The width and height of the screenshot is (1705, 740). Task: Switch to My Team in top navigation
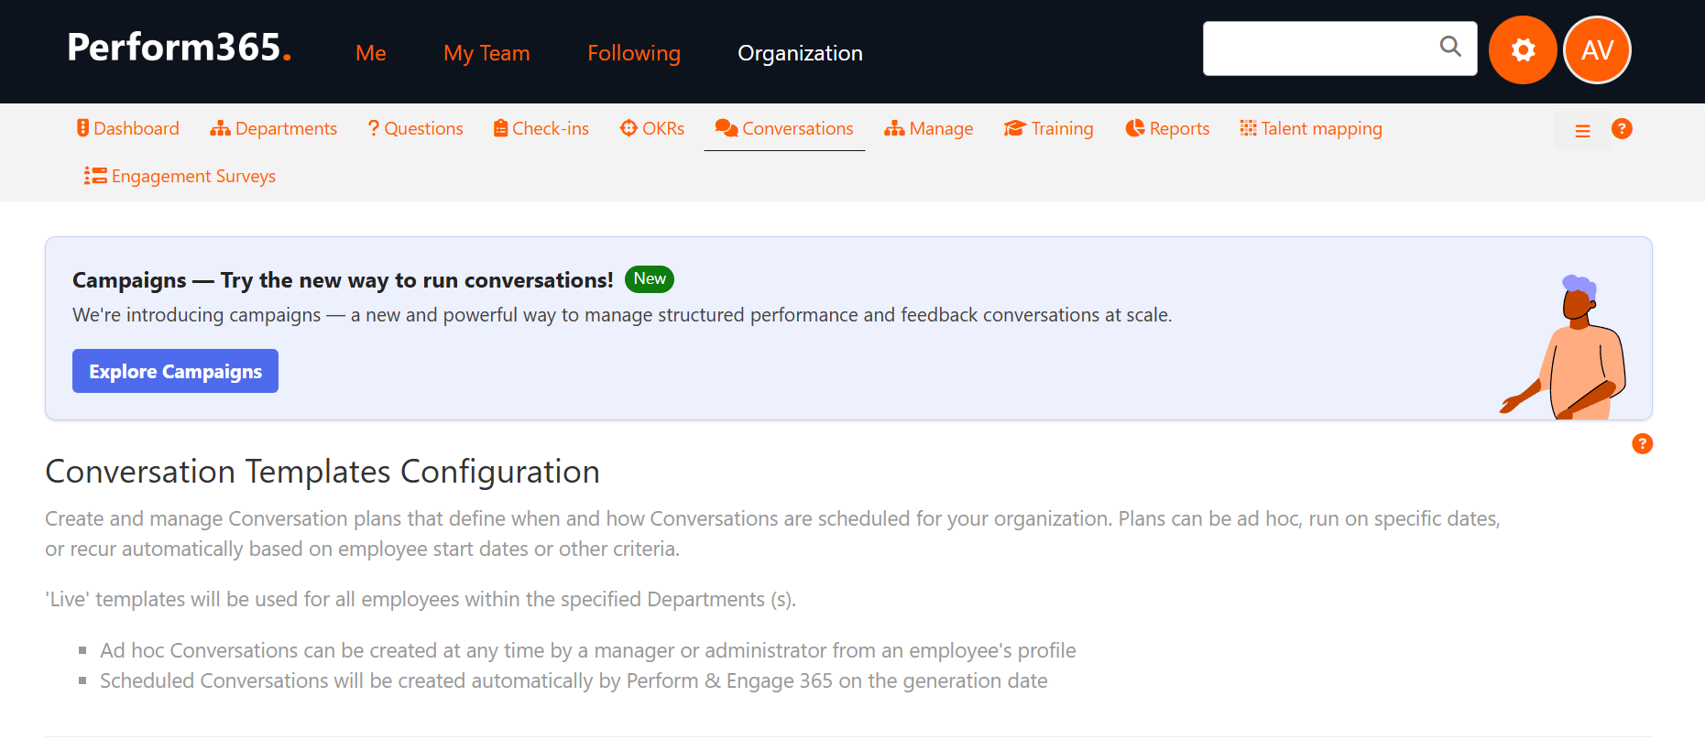point(486,53)
